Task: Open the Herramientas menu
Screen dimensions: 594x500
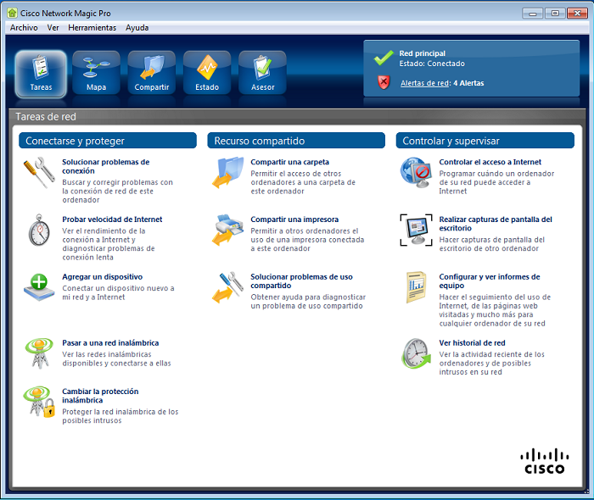Action: pos(92,28)
